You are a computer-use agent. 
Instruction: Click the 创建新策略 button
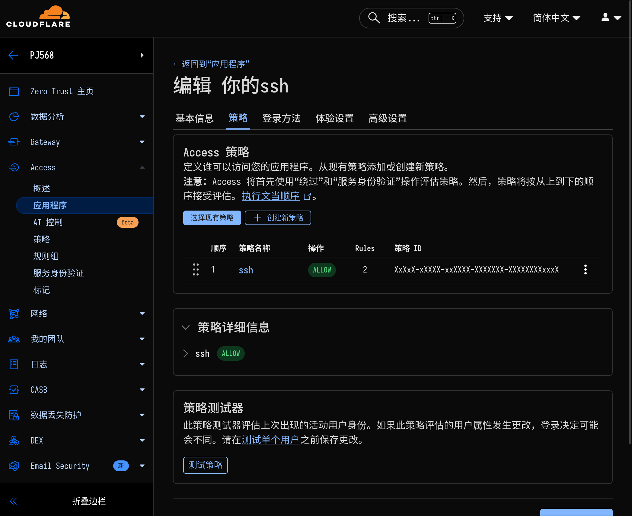point(278,218)
